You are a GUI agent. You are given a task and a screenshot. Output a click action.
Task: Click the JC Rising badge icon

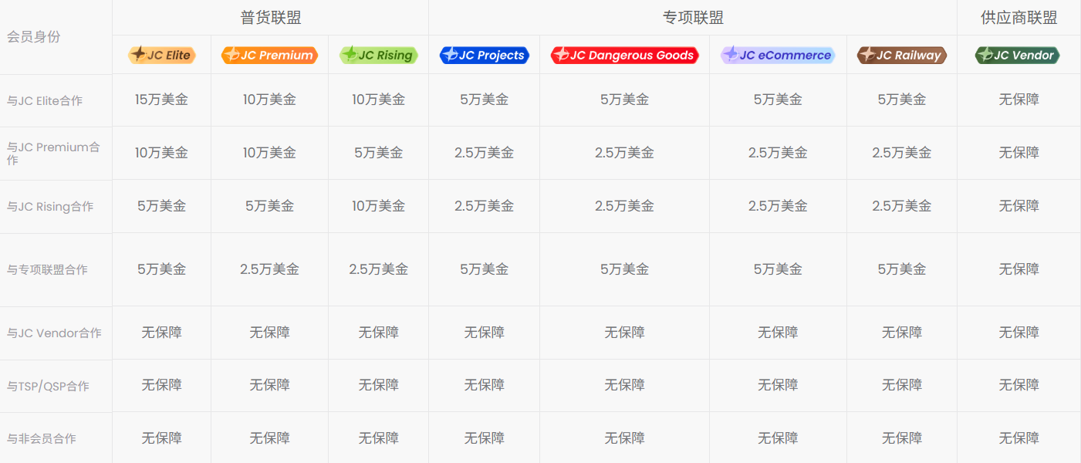(378, 55)
